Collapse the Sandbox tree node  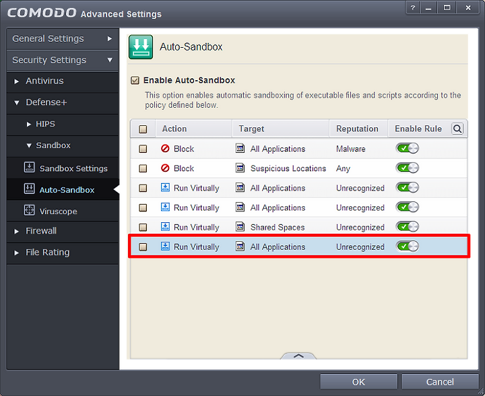(29, 145)
